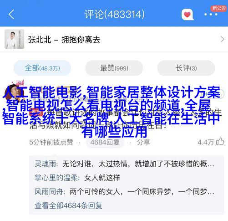Tap the 评论(483314) header title

(x=114, y=15)
